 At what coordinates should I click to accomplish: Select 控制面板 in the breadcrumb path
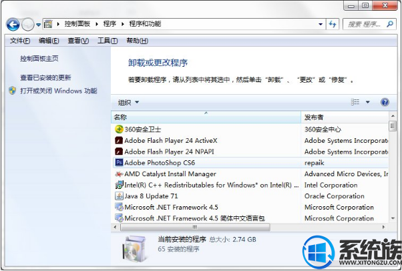point(77,24)
